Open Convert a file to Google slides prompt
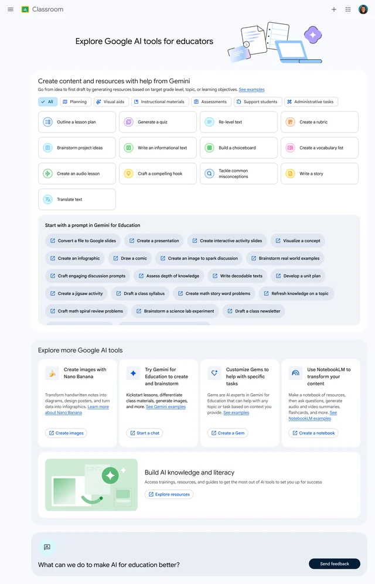The image size is (375, 584). [83, 240]
